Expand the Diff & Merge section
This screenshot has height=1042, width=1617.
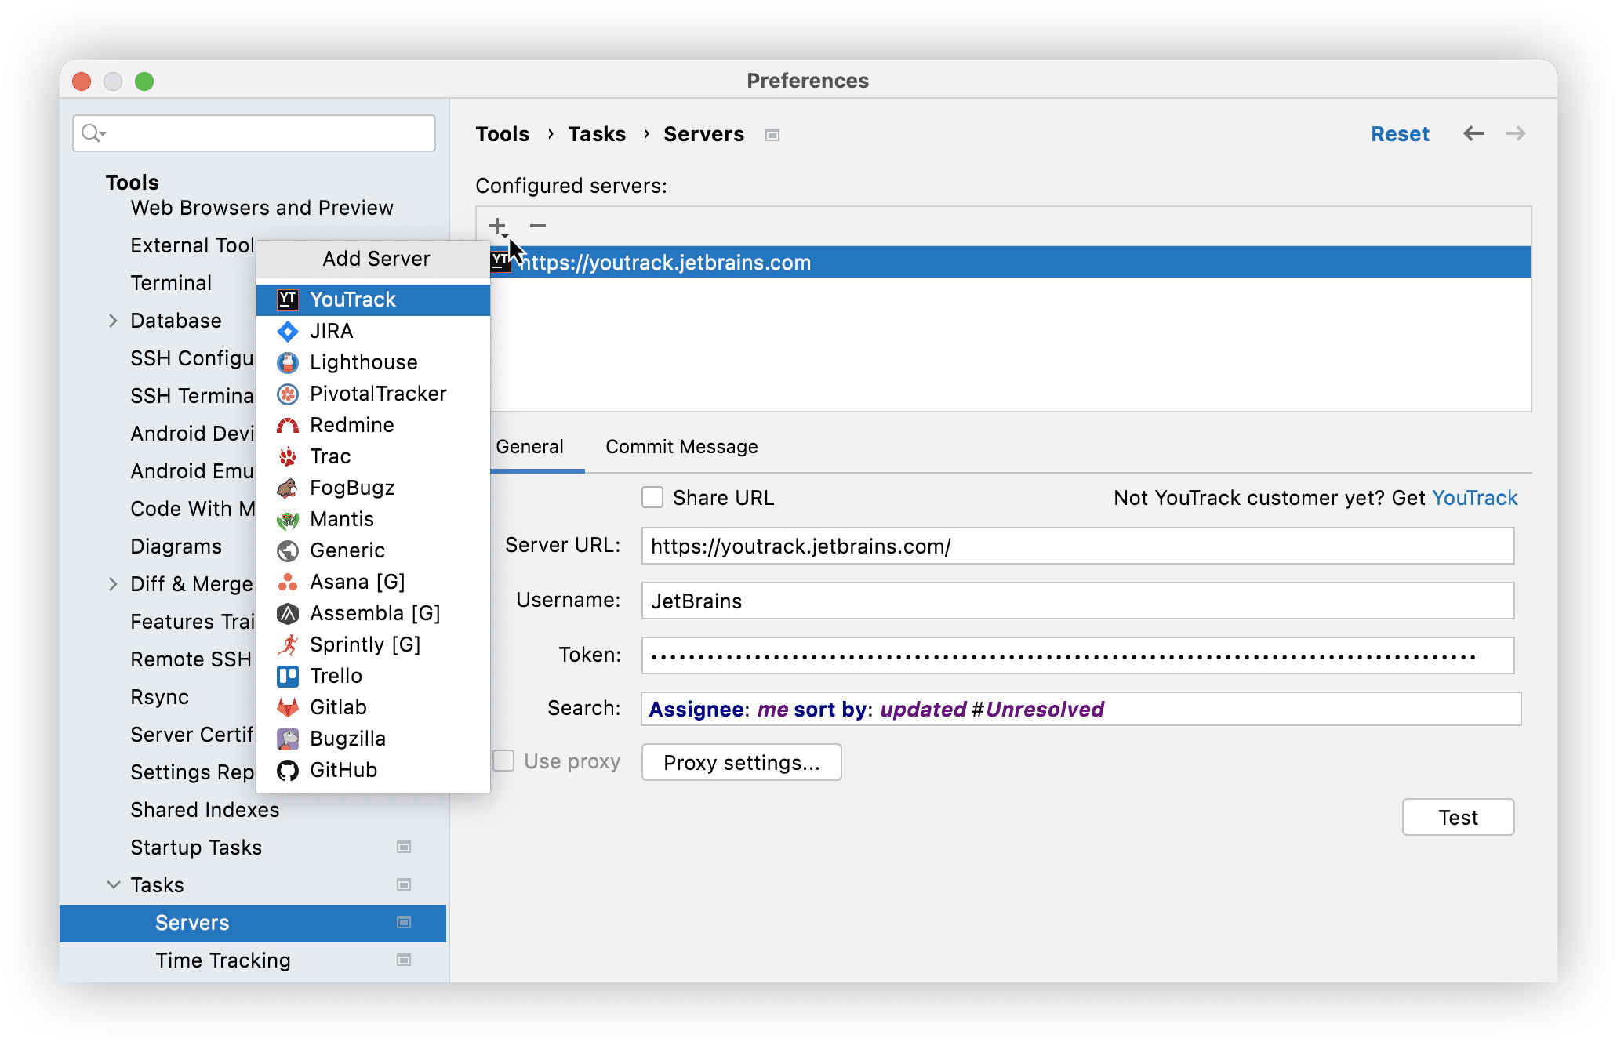pyautogui.click(x=113, y=583)
